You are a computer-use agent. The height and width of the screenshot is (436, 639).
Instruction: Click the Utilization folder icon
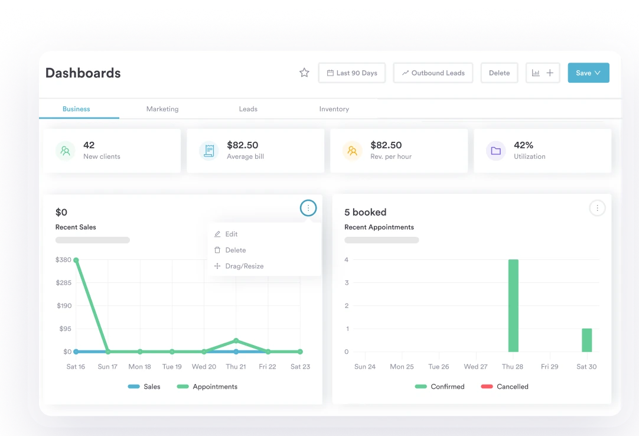pos(495,151)
